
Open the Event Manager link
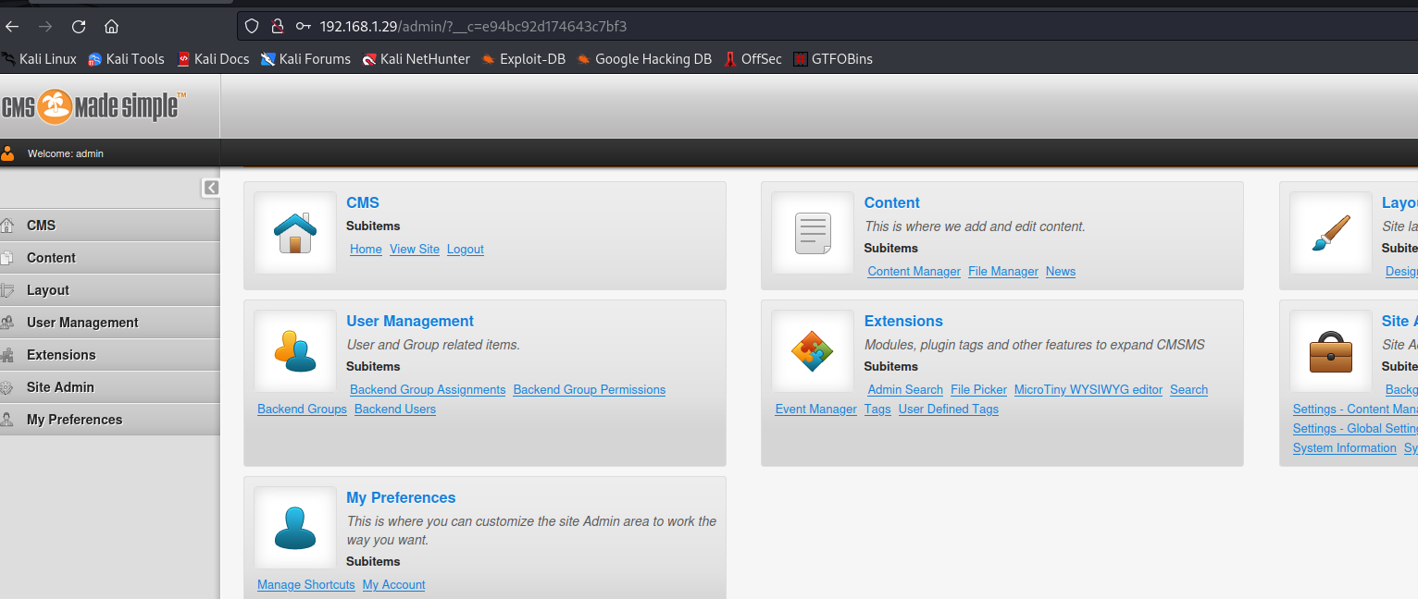pos(816,410)
